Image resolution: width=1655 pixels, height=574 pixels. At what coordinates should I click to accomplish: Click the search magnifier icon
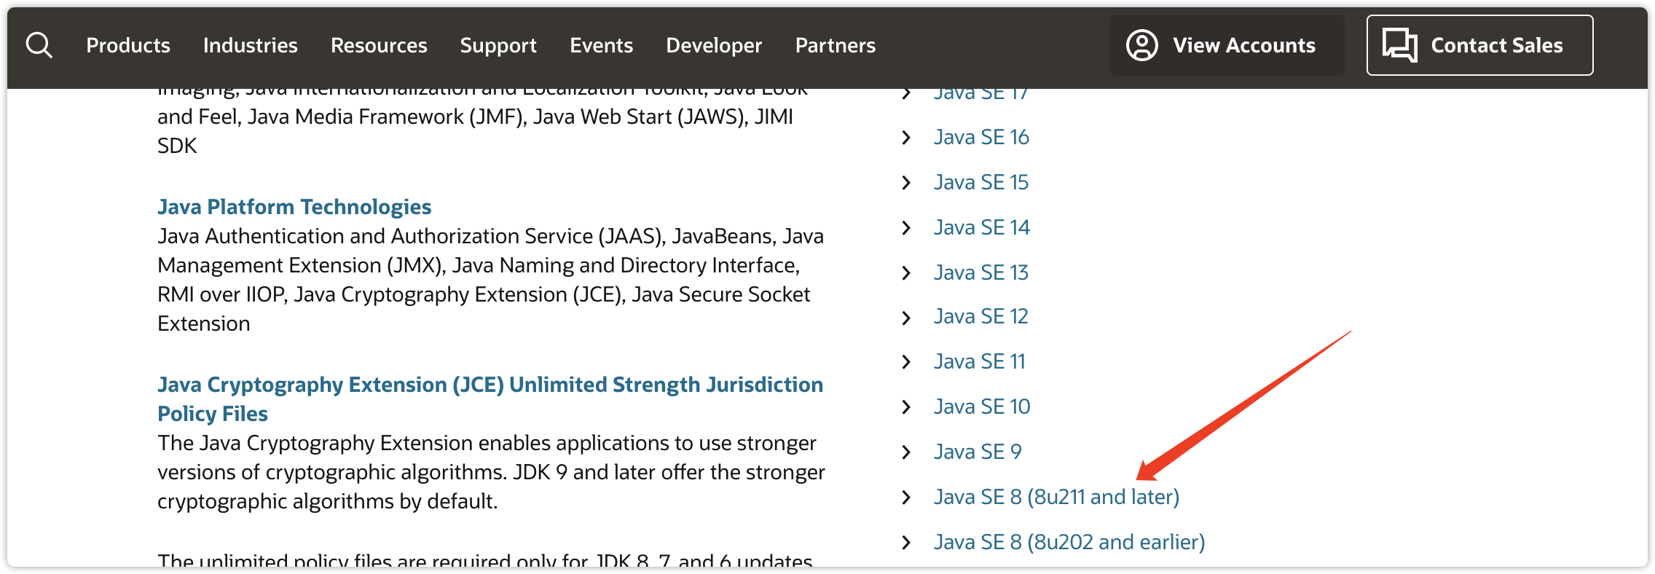click(39, 45)
